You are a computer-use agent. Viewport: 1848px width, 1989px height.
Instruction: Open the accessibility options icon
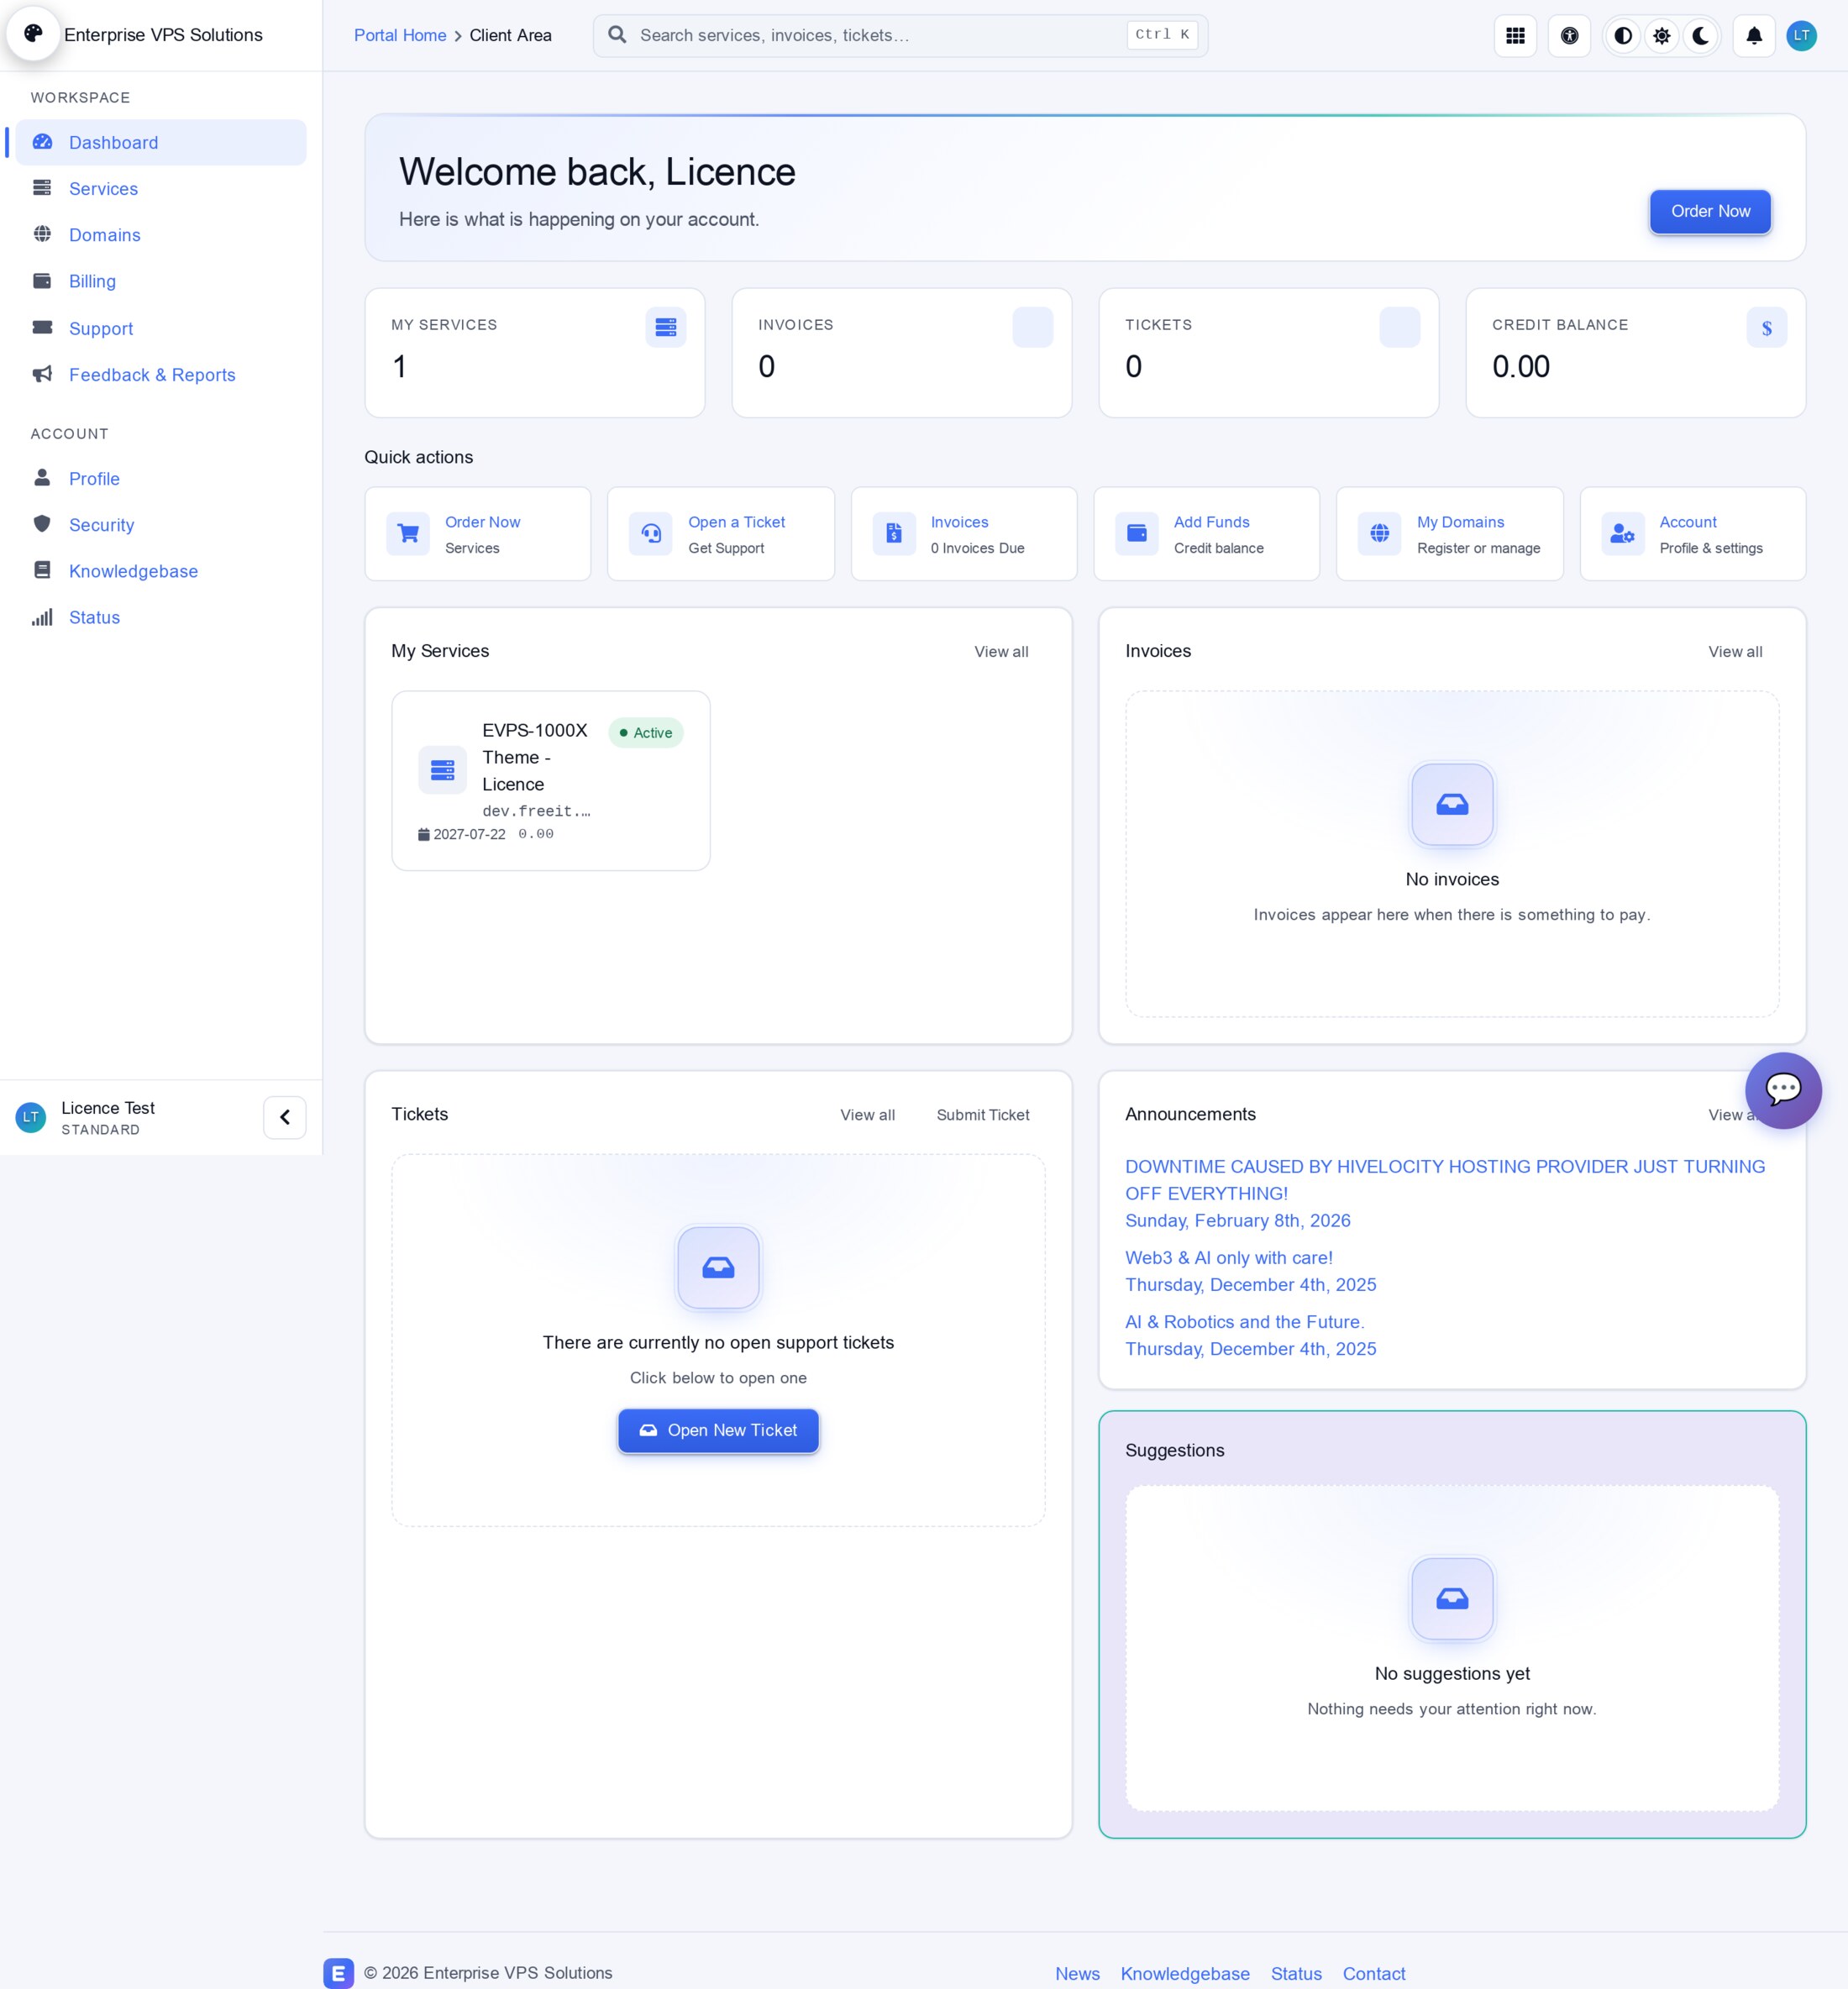click(1569, 36)
